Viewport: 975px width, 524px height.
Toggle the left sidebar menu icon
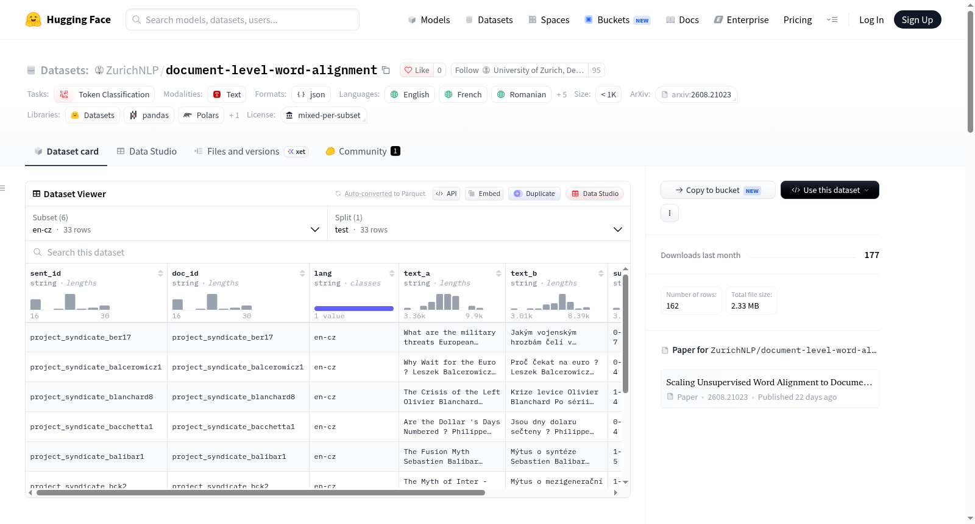[x=2, y=188]
